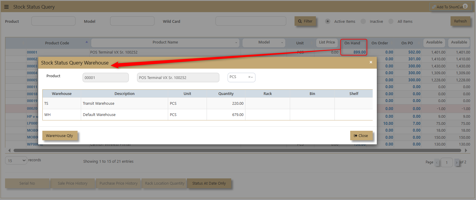This screenshot has width=476, height=200.
Task: Select the All Items radio button
Action: tap(391, 21)
